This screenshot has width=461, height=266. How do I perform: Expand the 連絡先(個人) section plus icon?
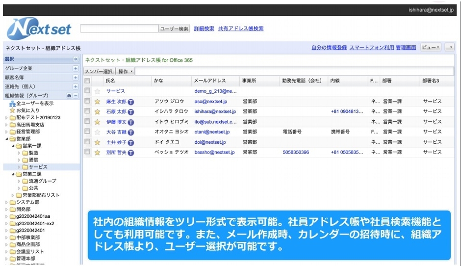point(76,86)
